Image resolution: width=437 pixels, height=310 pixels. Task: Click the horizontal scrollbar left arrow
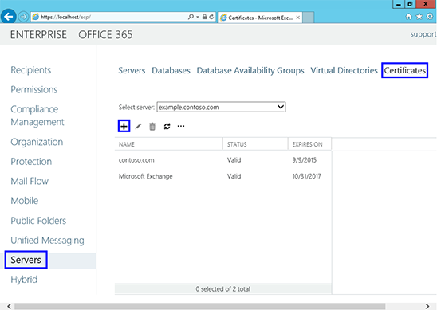[9, 306]
